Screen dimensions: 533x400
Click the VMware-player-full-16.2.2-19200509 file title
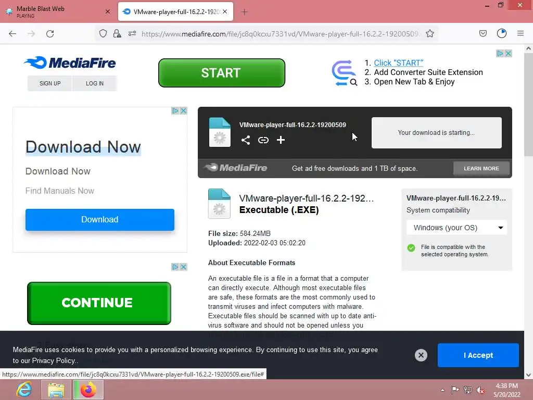coord(293,125)
